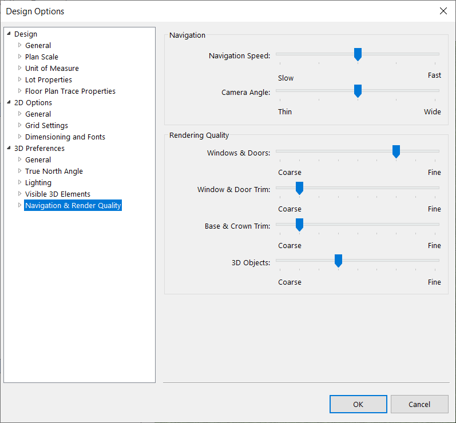Expand the Unit of Measure arrow

[20, 68]
